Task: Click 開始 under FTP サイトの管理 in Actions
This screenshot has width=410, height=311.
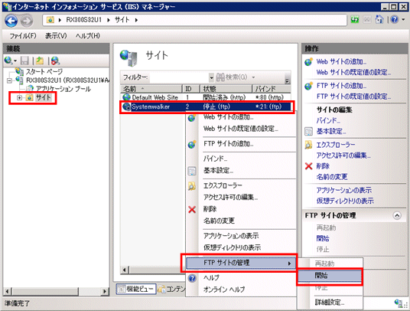Action: point(323,238)
